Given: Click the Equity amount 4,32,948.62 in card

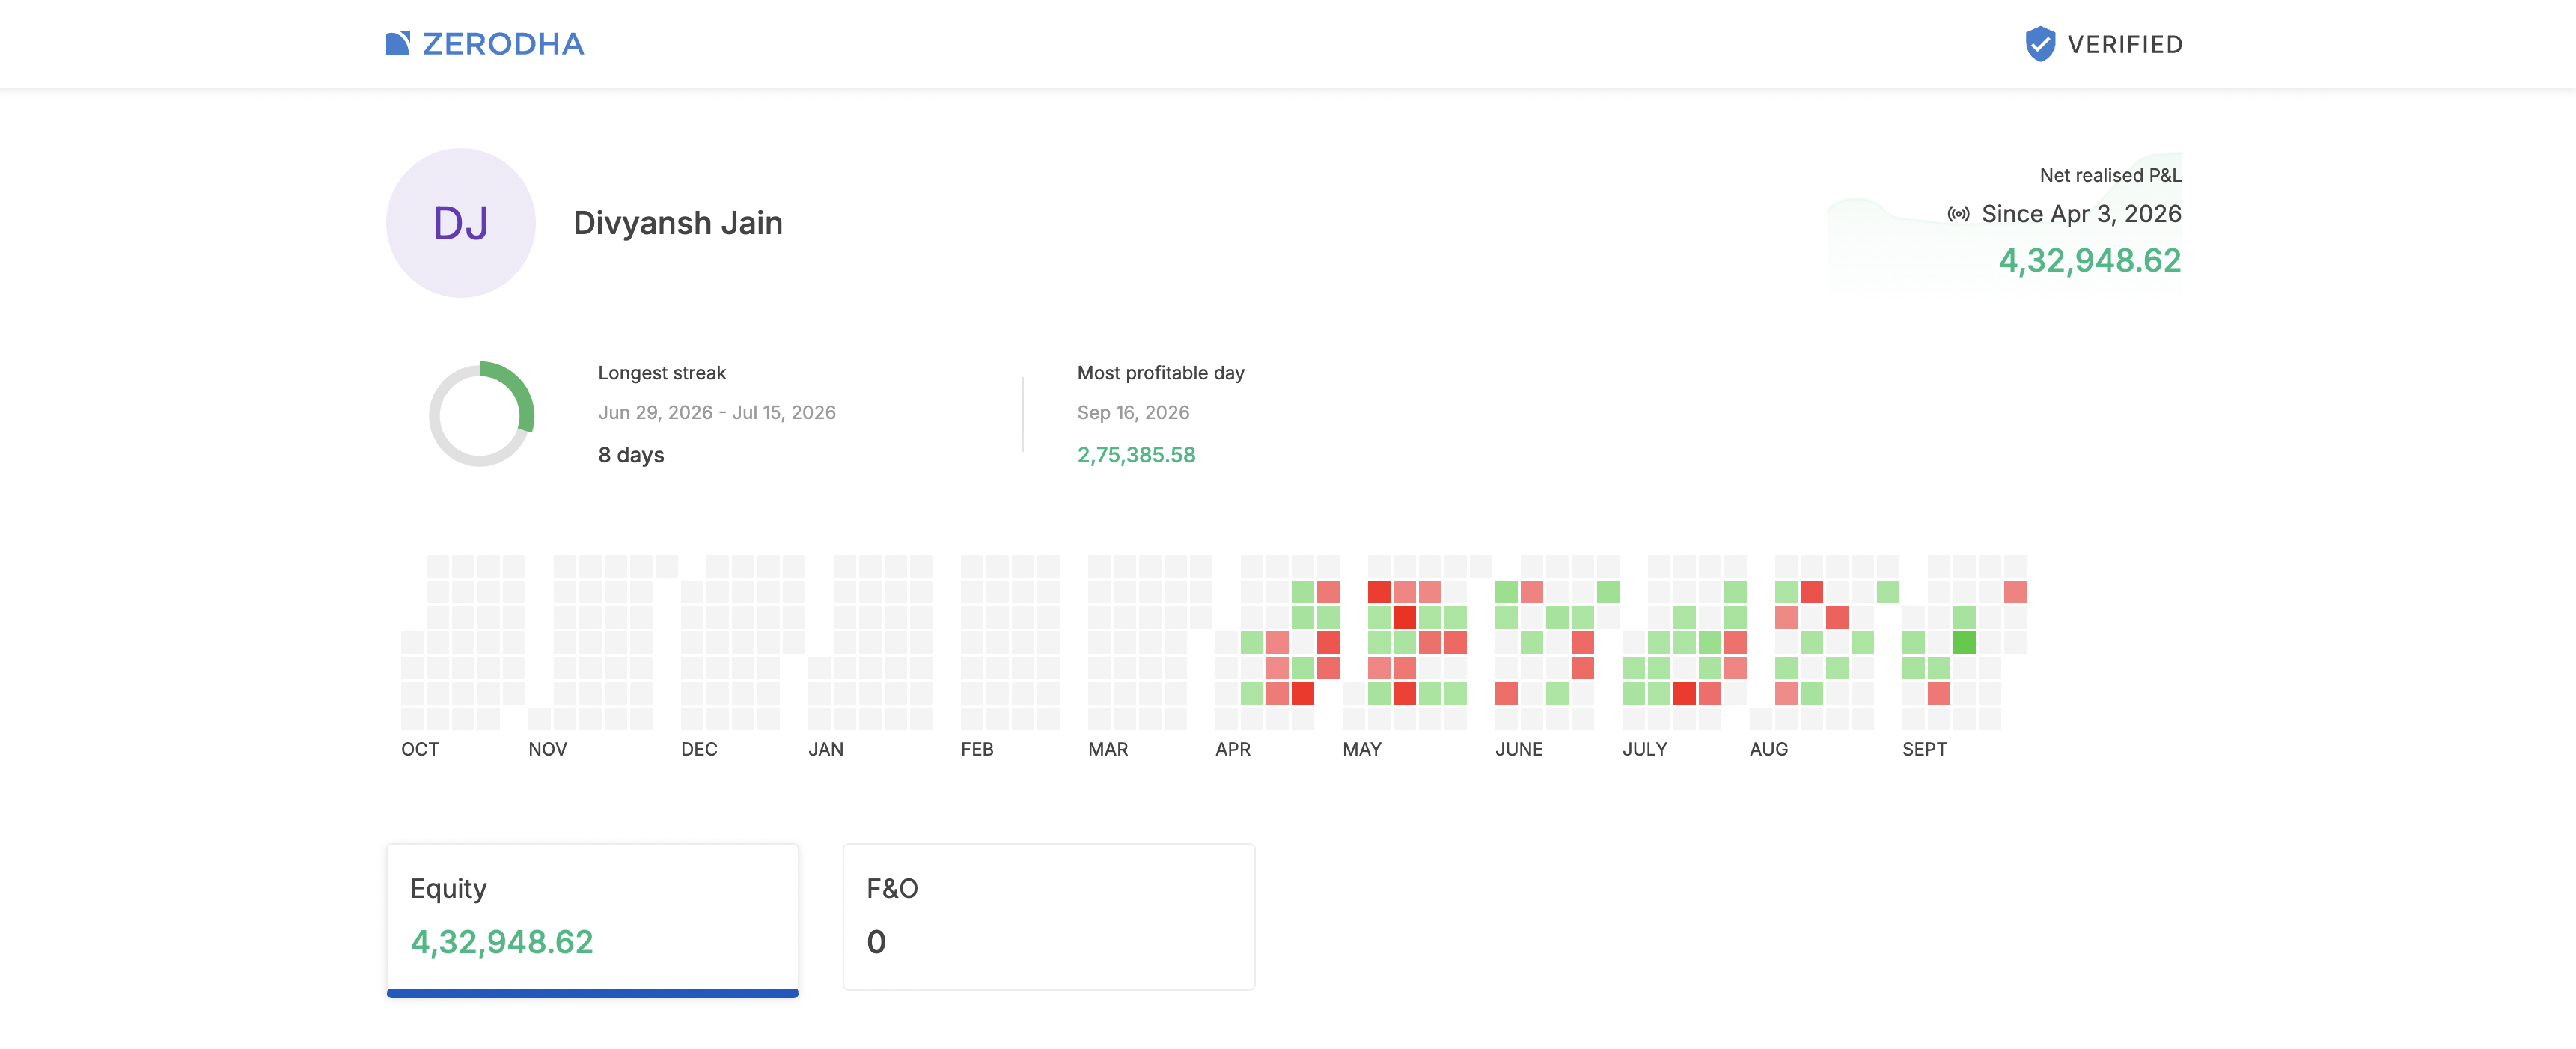Looking at the screenshot, I should [502, 942].
